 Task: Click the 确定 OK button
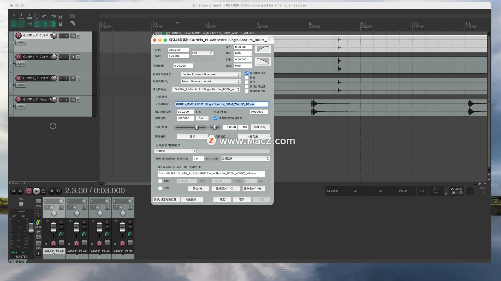222,200
